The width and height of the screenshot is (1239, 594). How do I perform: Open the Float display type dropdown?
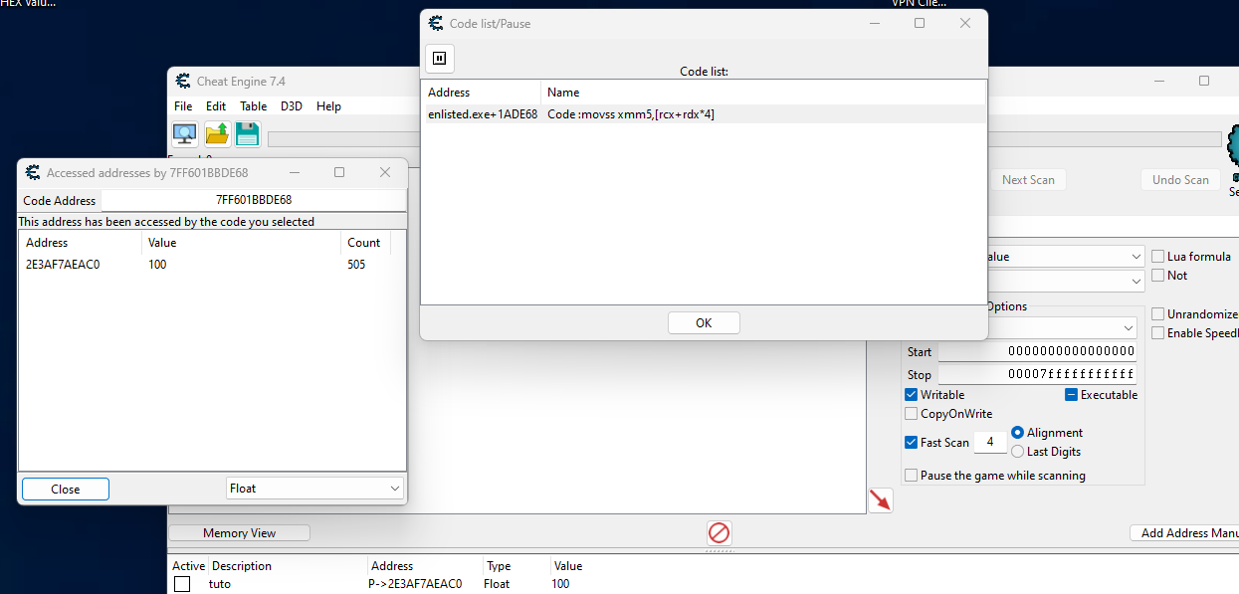[x=314, y=489]
